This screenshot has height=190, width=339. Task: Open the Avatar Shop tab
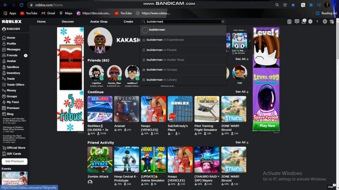click(x=99, y=22)
